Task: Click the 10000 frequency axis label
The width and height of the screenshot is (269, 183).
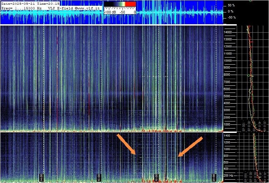Action: click(228, 61)
